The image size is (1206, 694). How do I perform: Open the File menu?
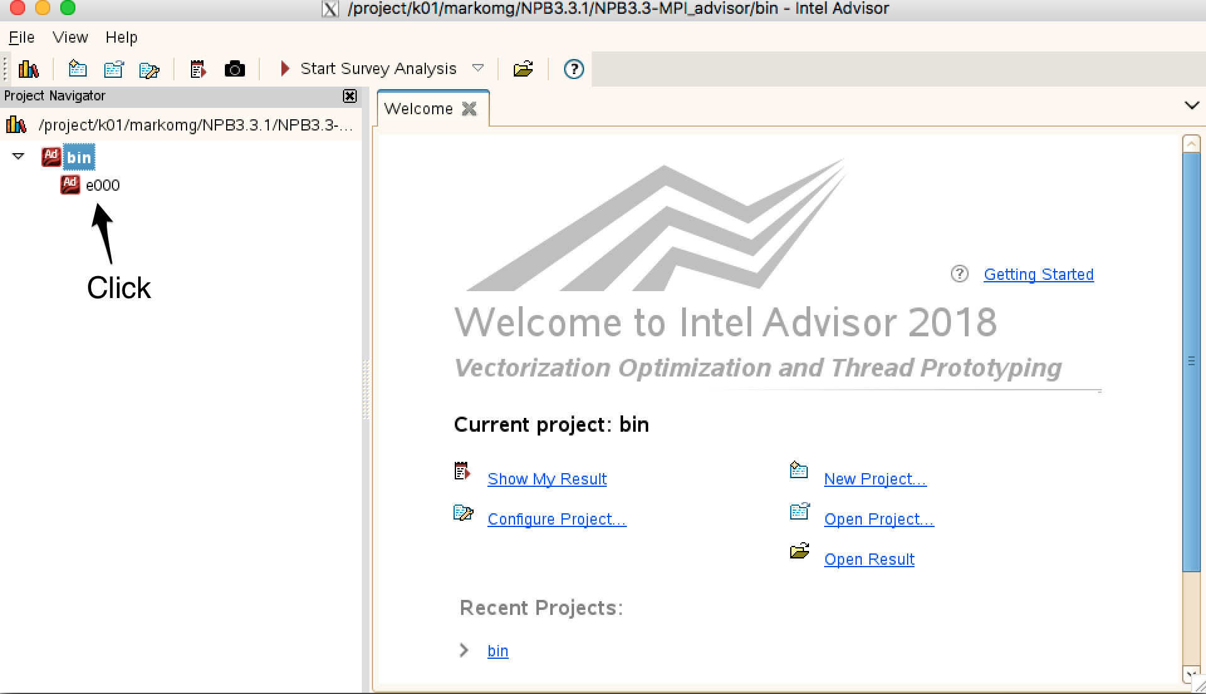point(21,38)
